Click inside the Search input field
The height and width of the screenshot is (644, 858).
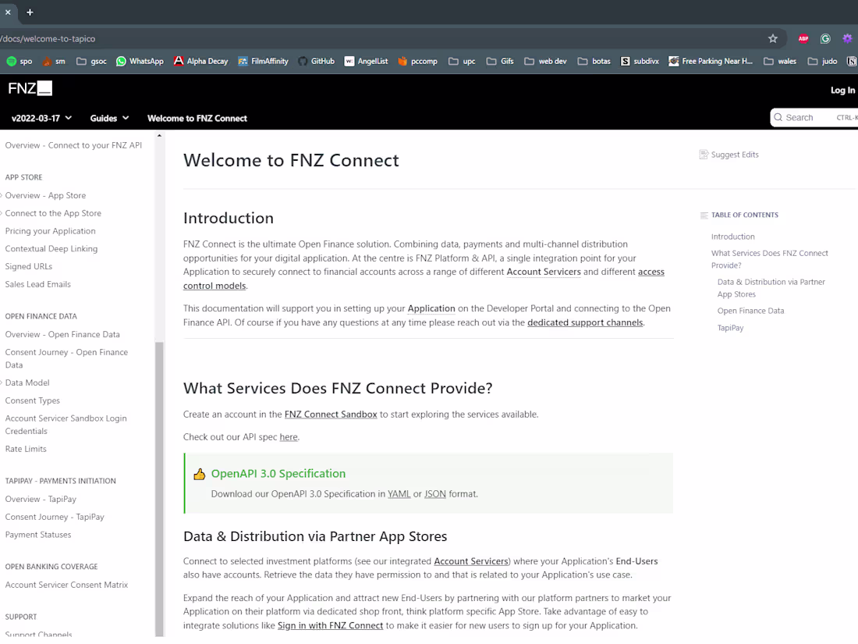807,117
